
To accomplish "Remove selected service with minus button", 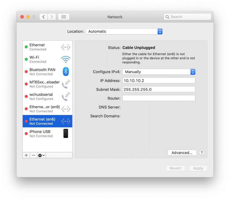I will pyautogui.click(x=34, y=155).
